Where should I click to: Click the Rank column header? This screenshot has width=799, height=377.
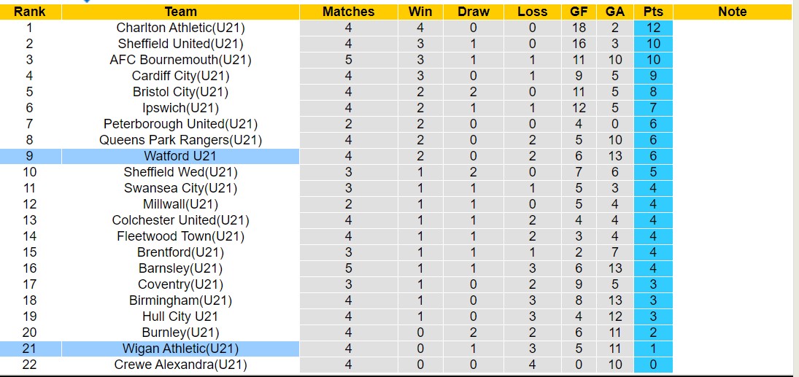coord(29,12)
